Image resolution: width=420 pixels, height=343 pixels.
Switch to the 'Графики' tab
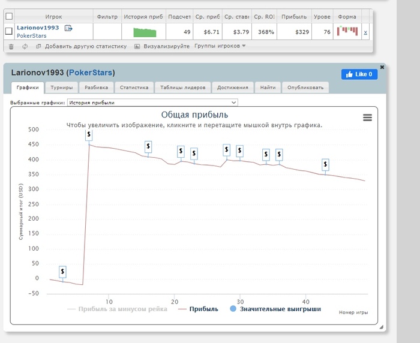pyautogui.click(x=28, y=88)
